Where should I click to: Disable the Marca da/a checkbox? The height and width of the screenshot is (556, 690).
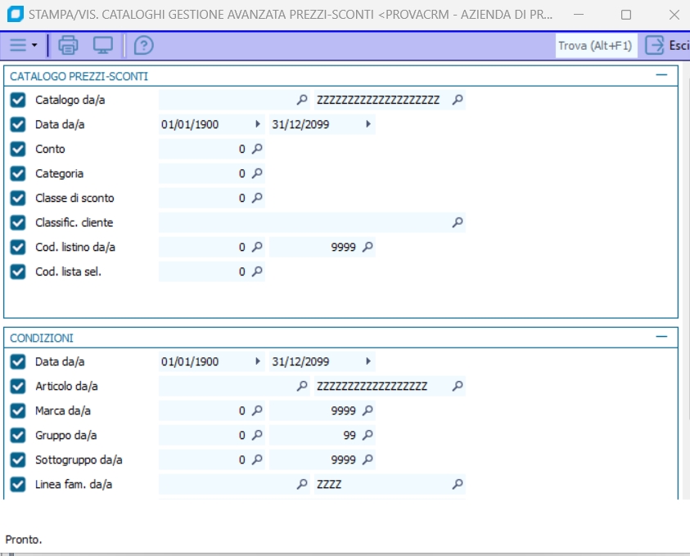click(18, 410)
